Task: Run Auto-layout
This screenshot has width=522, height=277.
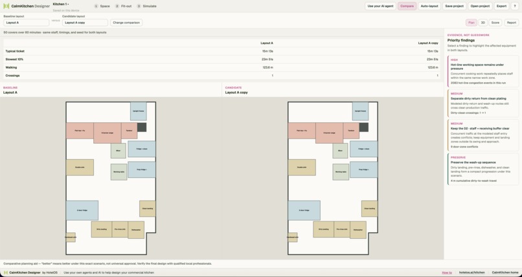Action: coord(429,6)
